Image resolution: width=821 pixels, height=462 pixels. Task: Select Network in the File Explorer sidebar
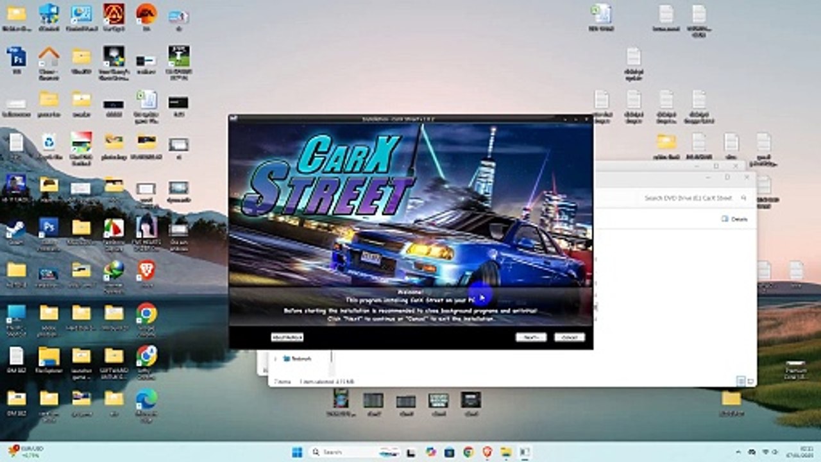click(297, 359)
